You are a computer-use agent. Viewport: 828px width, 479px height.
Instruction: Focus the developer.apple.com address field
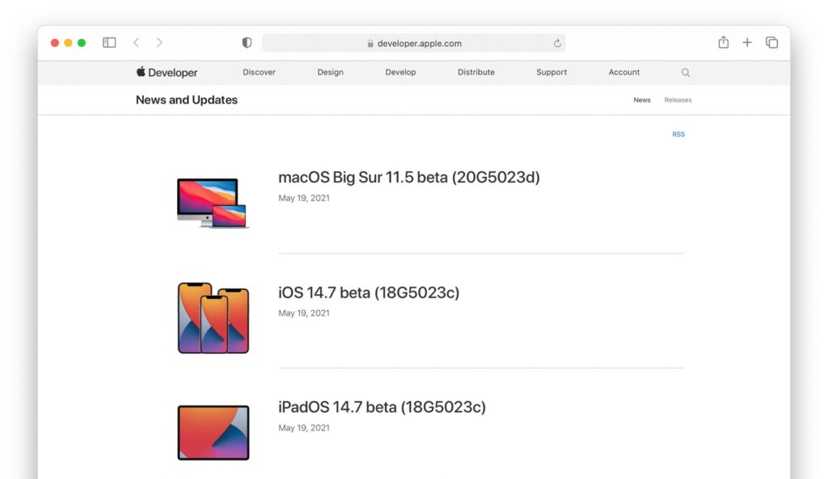coord(414,44)
